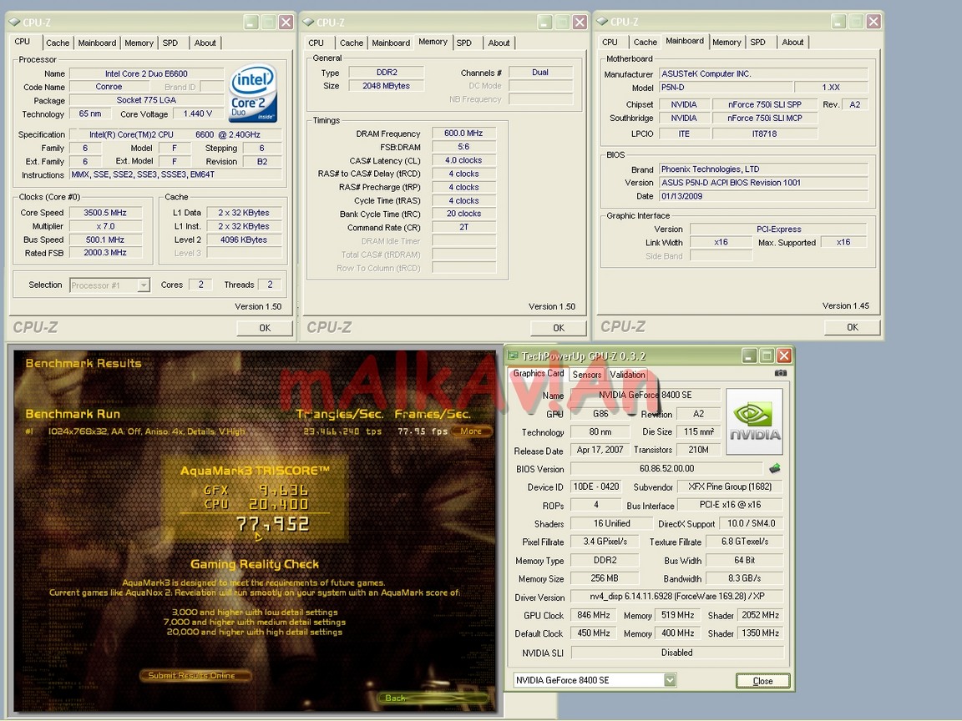The height and width of the screenshot is (721, 962).
Task: Click the memory size 2048 MBytes field
Action: pos(386,86)
